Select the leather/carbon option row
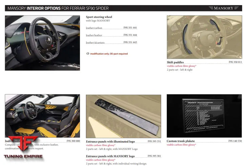Screen dimensions: 244x166 click(x=111, y=28)
